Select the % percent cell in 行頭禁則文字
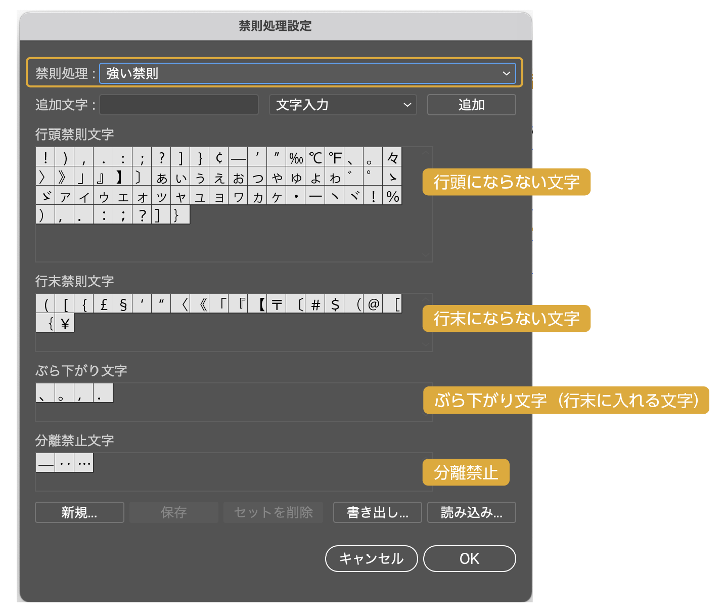 pyautogui.click(x=392, y=195)
